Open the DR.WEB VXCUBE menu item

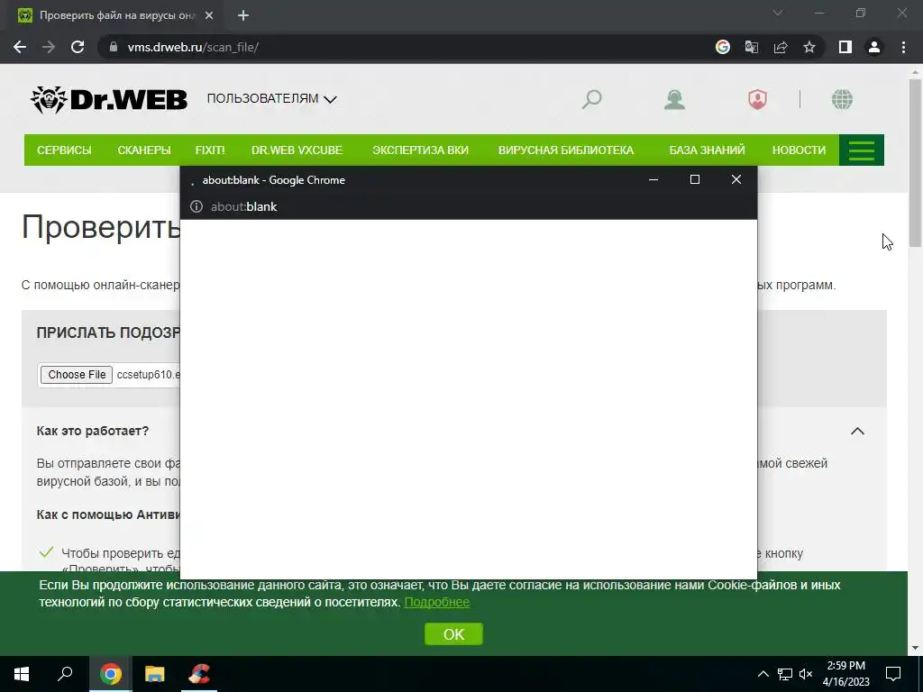[297, 150]
